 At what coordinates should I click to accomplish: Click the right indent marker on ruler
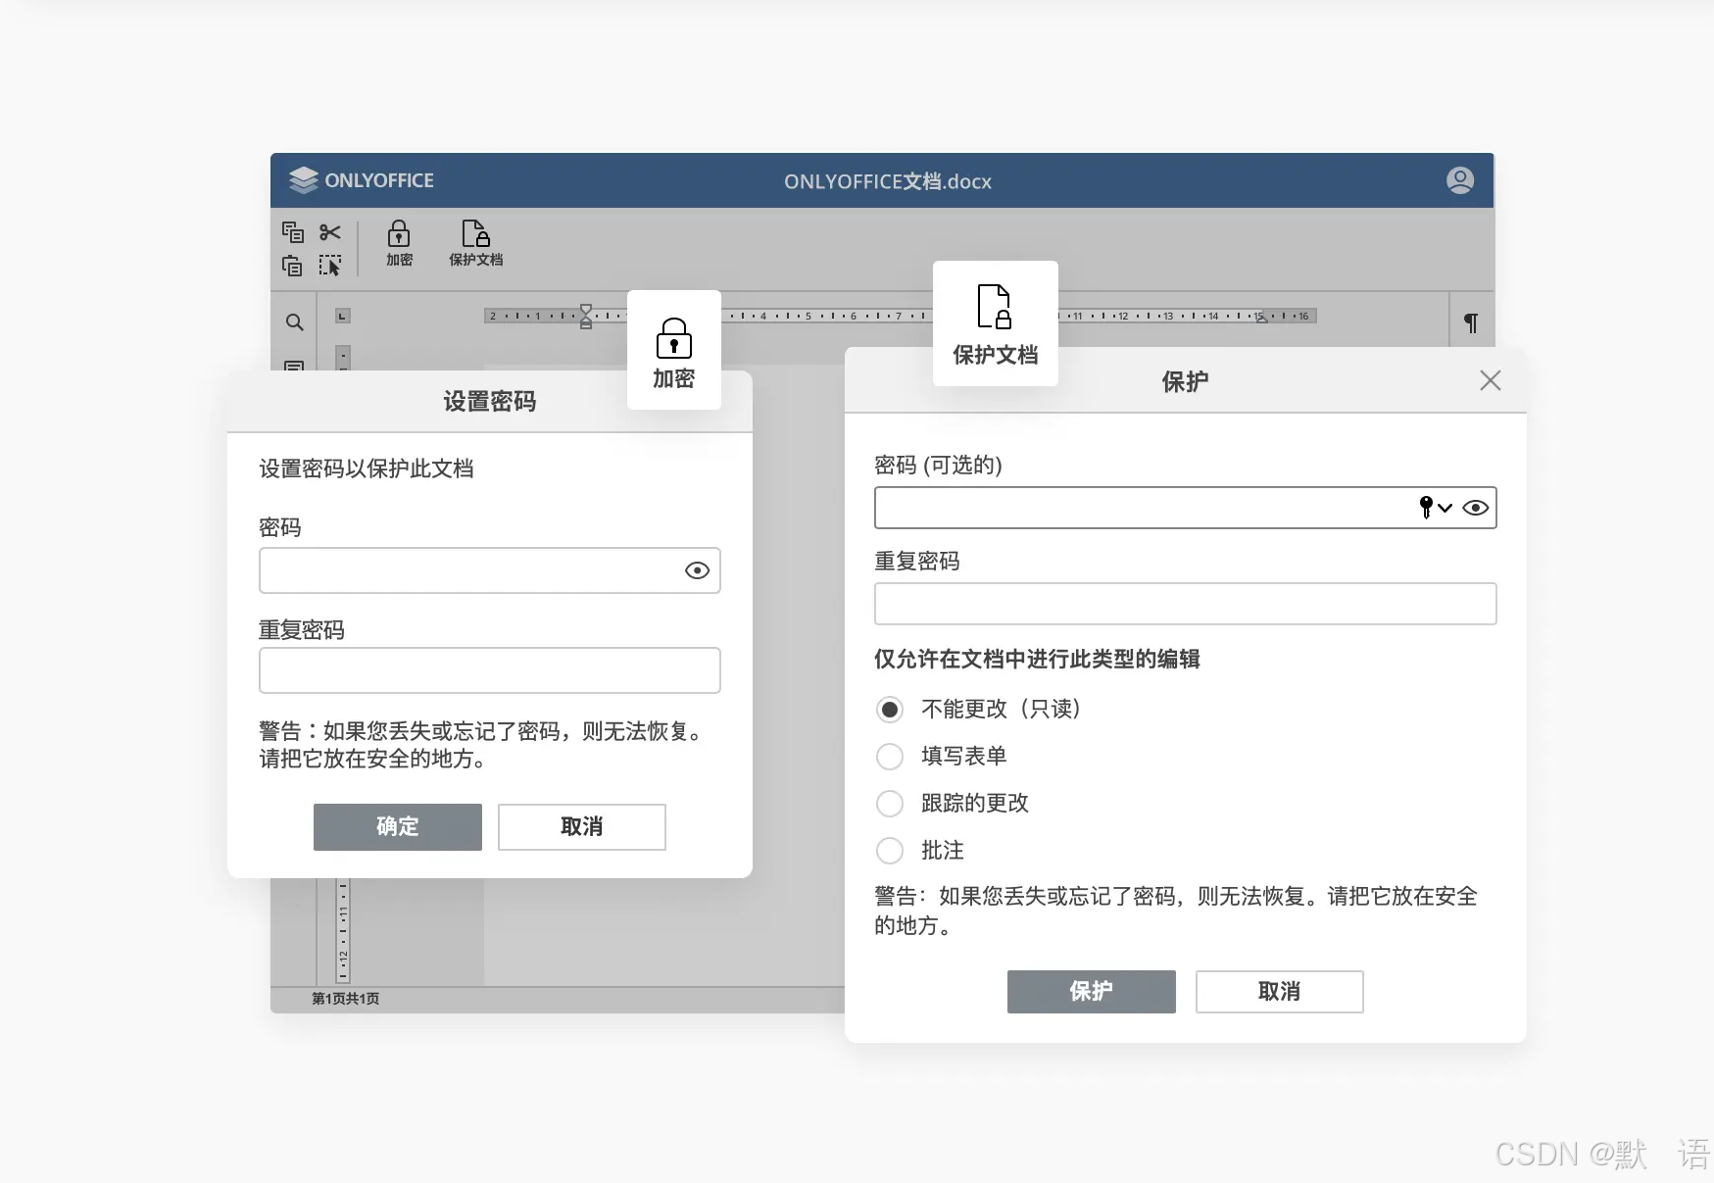(1262, 317)
